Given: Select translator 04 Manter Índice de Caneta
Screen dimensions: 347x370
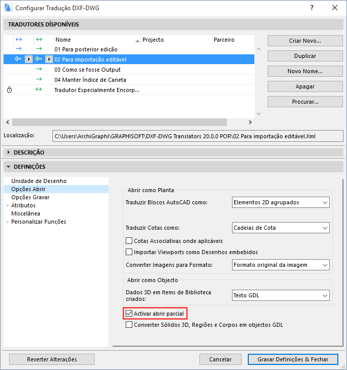Looking at the screenshot, I should point(129,80).
